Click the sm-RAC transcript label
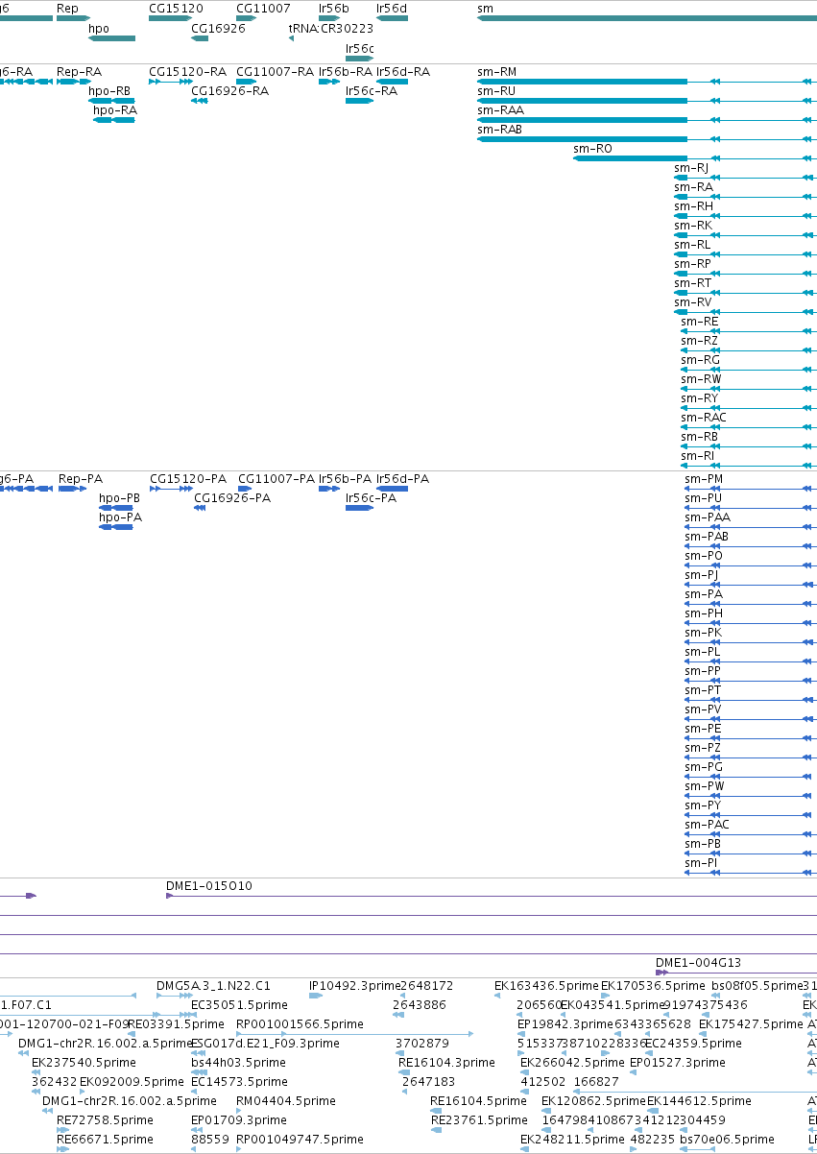This screenshot has height=1154, width=817. pos(704,418)
